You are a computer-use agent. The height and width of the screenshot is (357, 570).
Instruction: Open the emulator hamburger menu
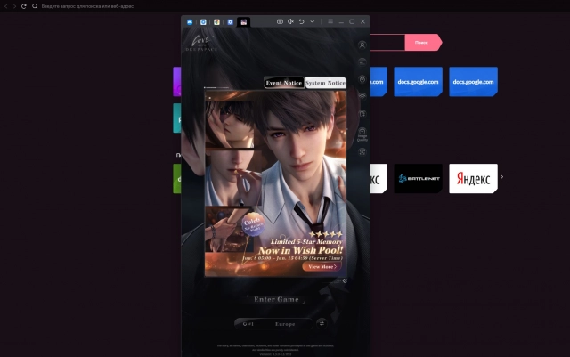click(330, 22)
